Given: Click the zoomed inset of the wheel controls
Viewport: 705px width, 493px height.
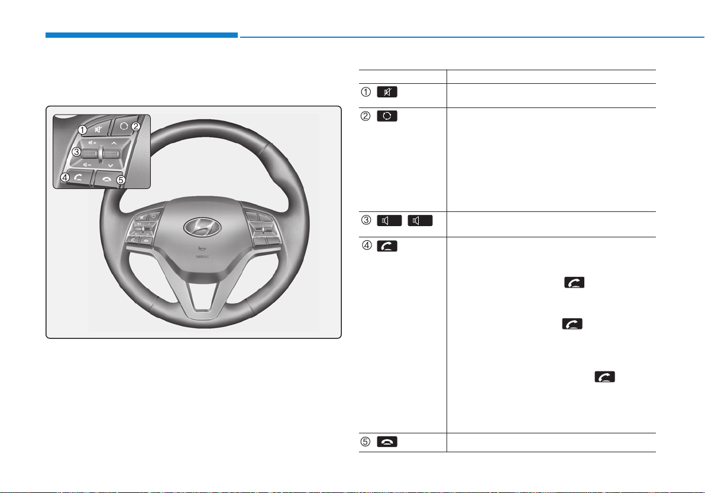Looking at the screenshot, I should click(x=102, y=152).
